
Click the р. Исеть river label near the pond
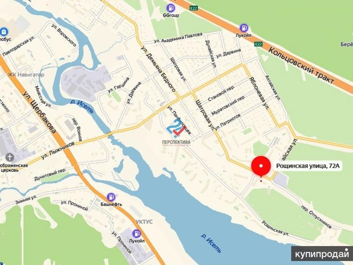coord(211,243)
